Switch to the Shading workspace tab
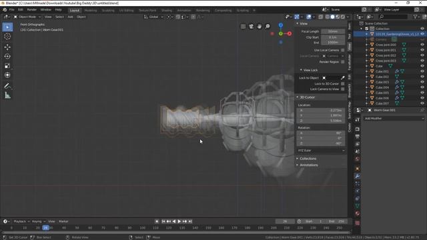 pyautogui.click(x=166, y=11)
